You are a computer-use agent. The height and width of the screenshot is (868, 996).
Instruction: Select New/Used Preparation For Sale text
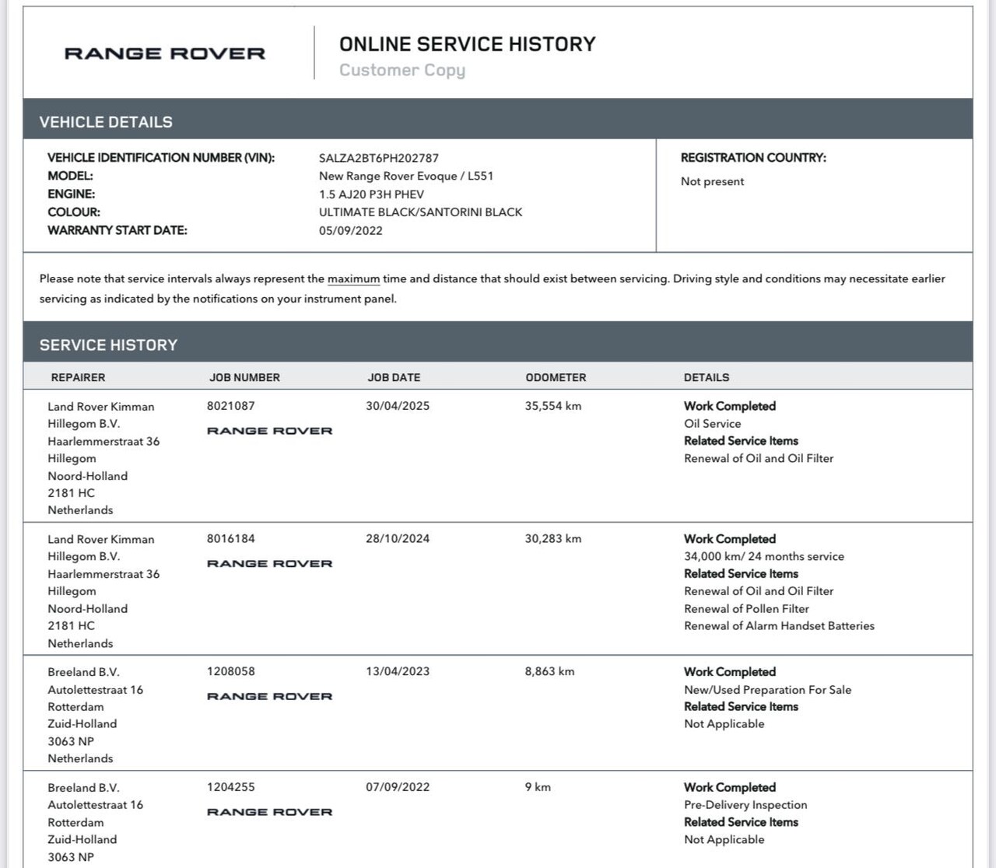coord(767,690)
